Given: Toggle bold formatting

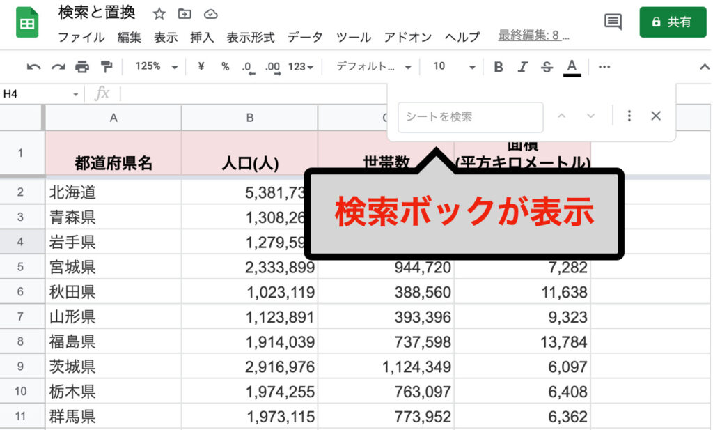Looking at the screenshot, I should click(499, 67).
